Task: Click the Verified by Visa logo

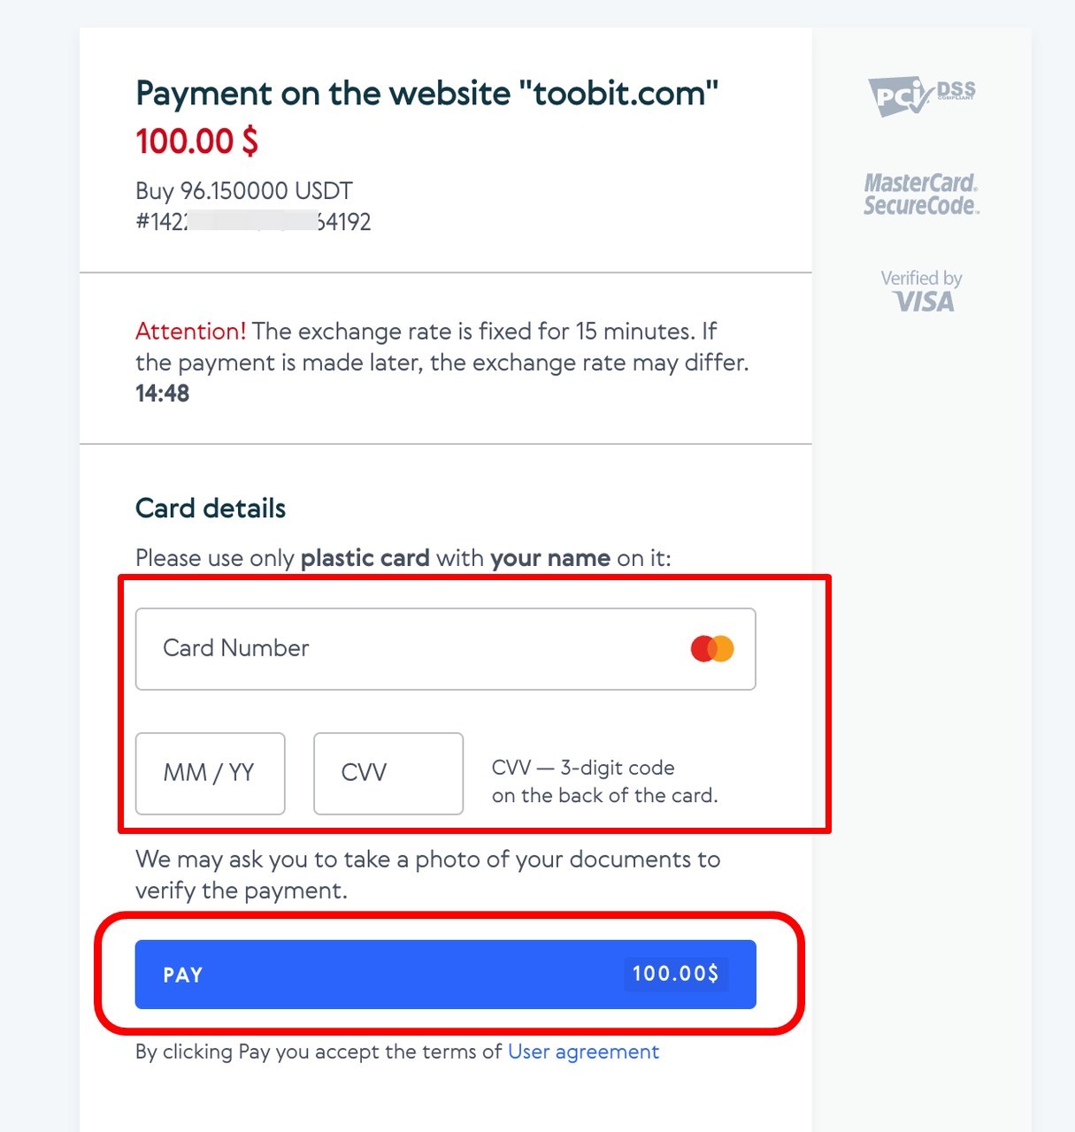Action: click(921, 290)
